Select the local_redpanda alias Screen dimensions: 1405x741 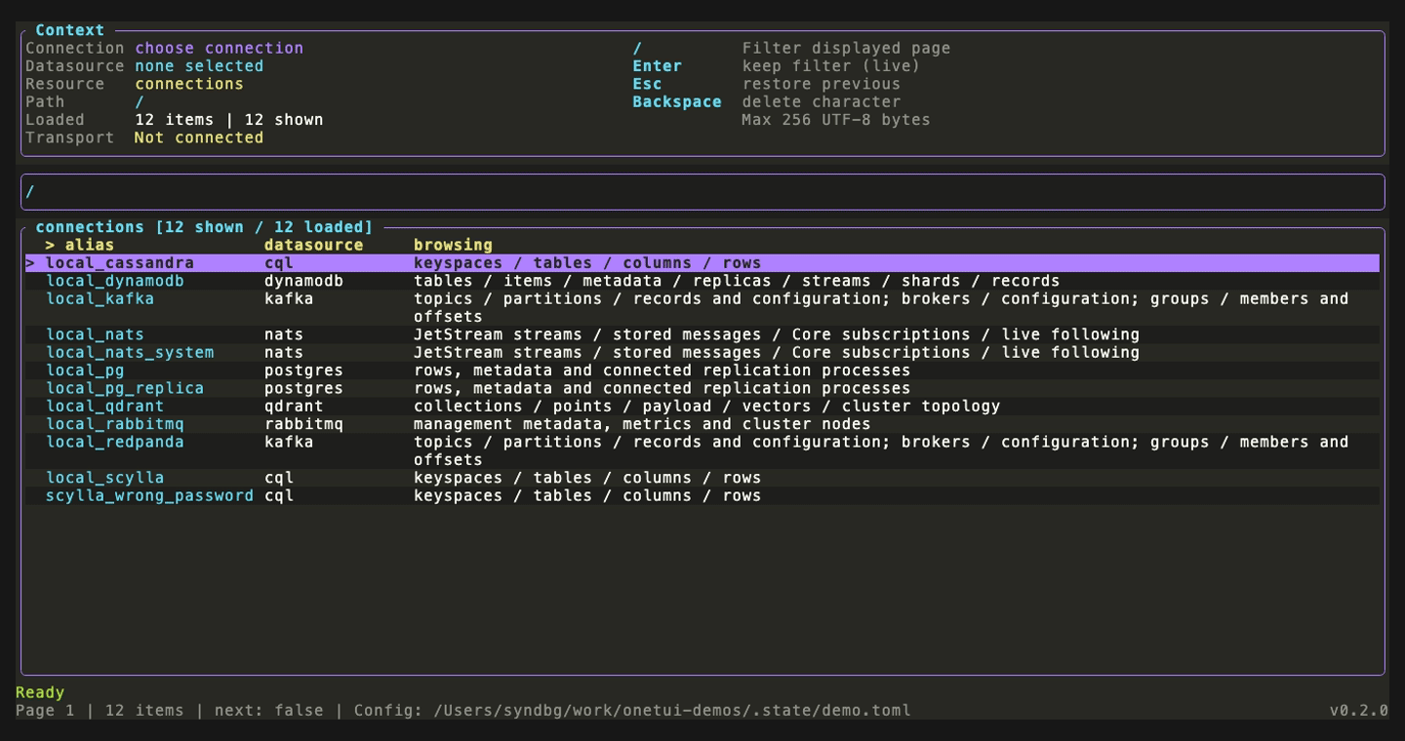click(x=115, y=442)
